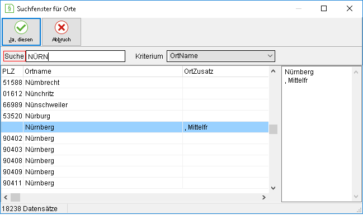Select the 51588 Nümbrecht row
Screen dimensions: 363x215
135,82
